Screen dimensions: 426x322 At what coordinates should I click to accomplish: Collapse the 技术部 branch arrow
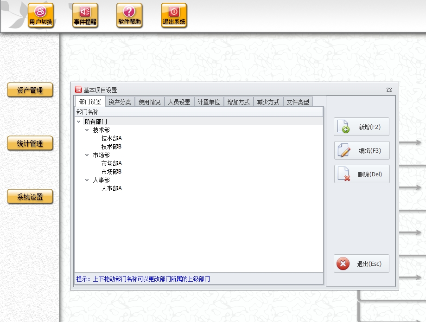point(87,130)
